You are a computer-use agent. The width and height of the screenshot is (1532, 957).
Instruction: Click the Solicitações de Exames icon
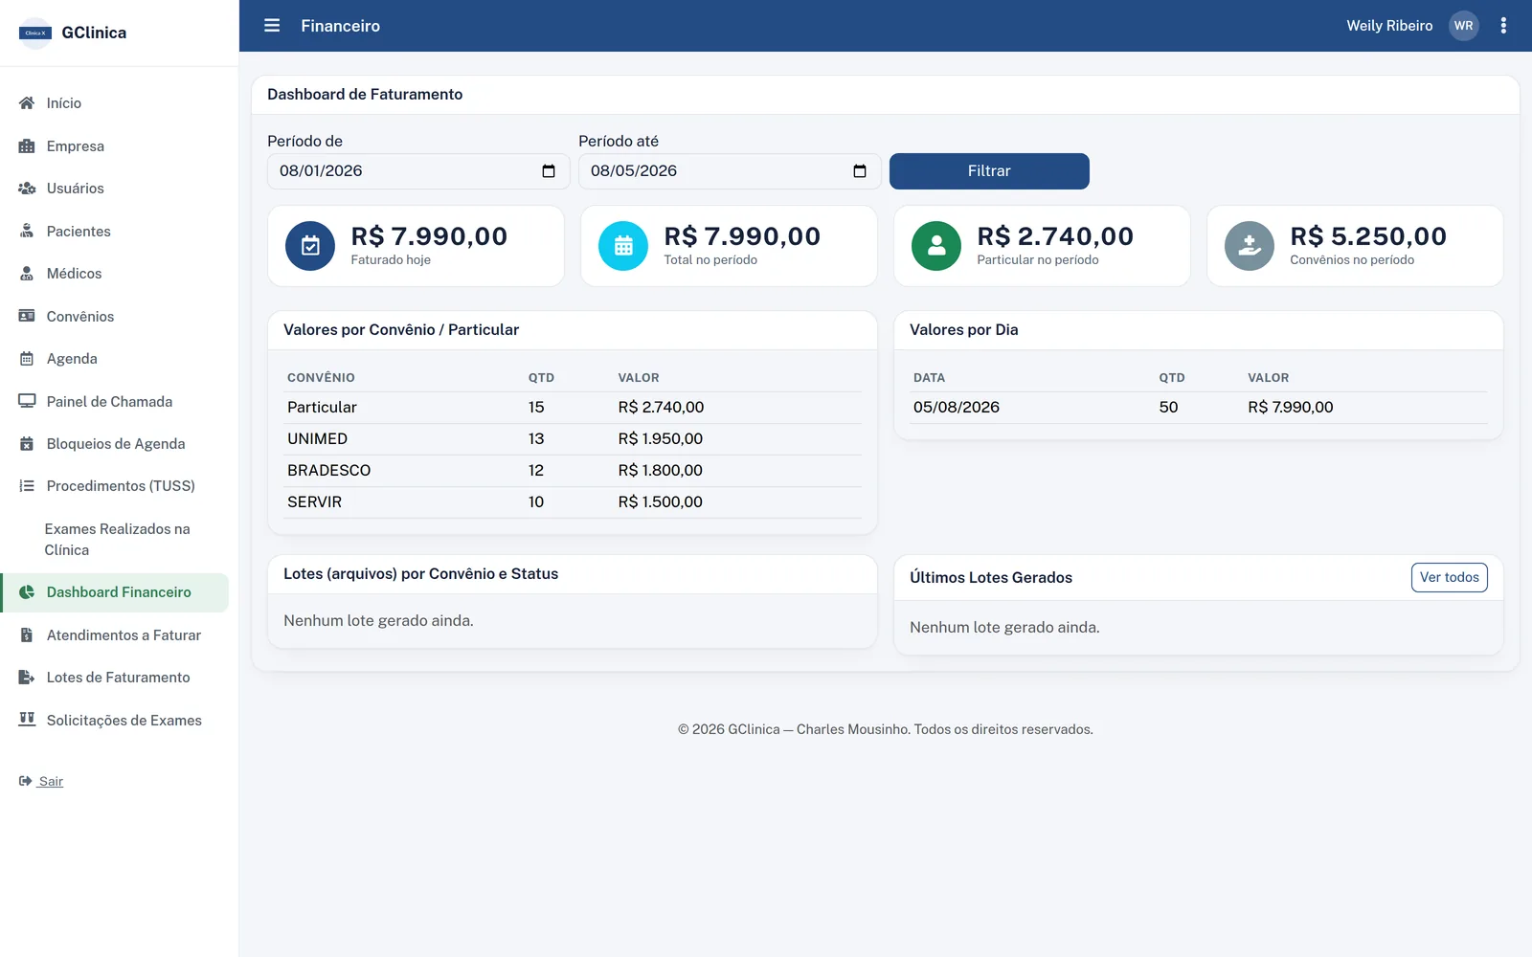(27, 720)
